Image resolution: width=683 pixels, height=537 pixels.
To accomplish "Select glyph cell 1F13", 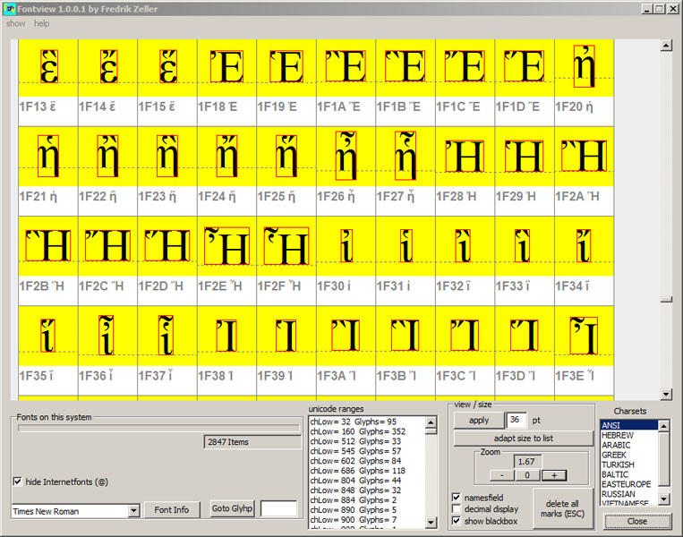I will coord(48,82).
